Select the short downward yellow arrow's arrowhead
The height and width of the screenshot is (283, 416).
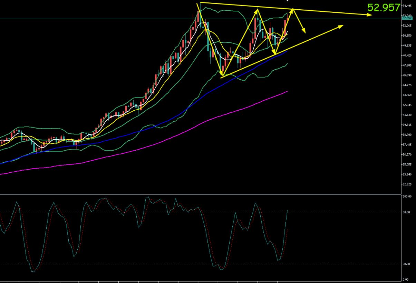304,32
